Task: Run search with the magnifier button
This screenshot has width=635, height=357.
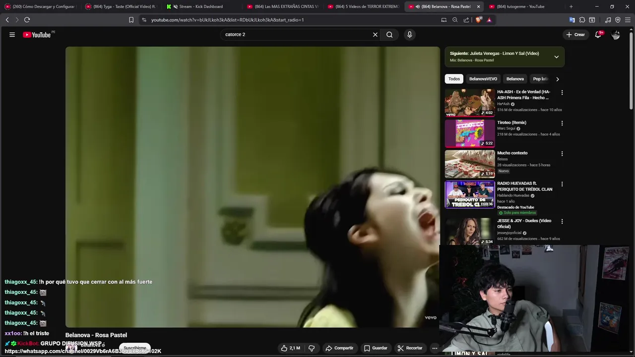Action: [389, 35]
